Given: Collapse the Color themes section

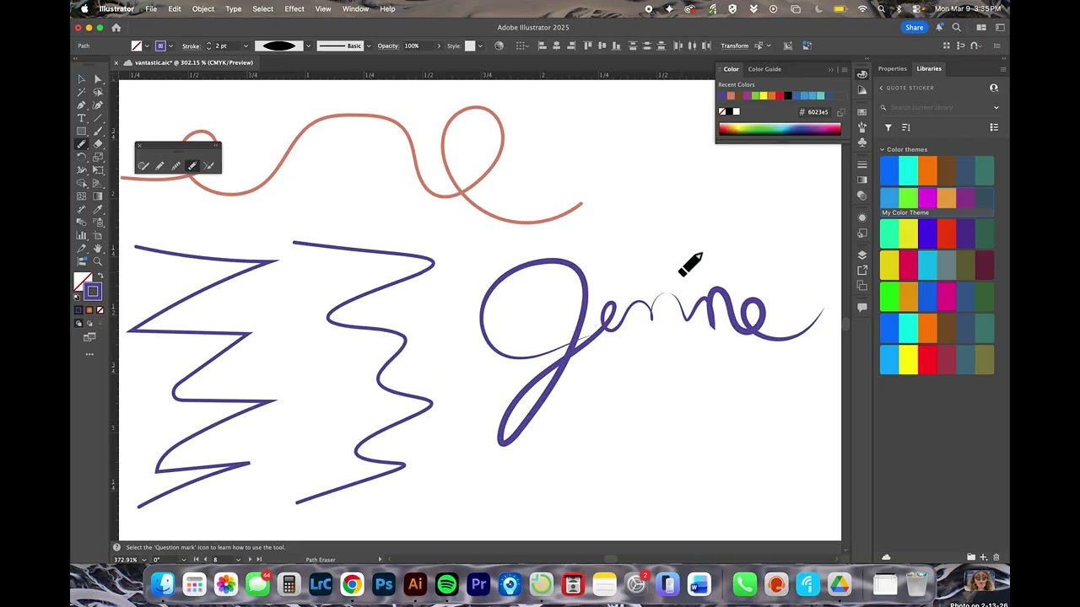Looking at the screenshot, I should coord(883,149).
